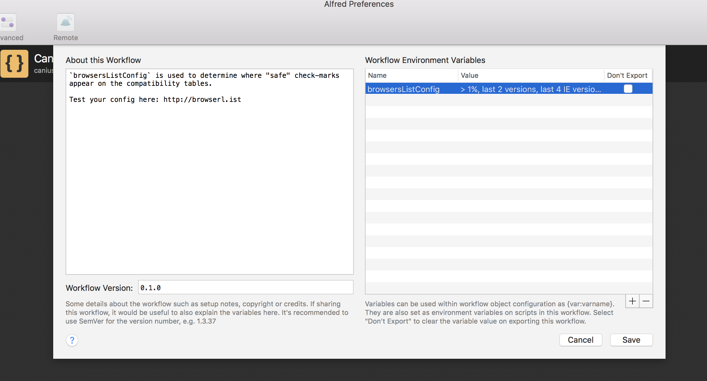Click the Remote label in toolbar
707x381 pixels.
[66, 38]
